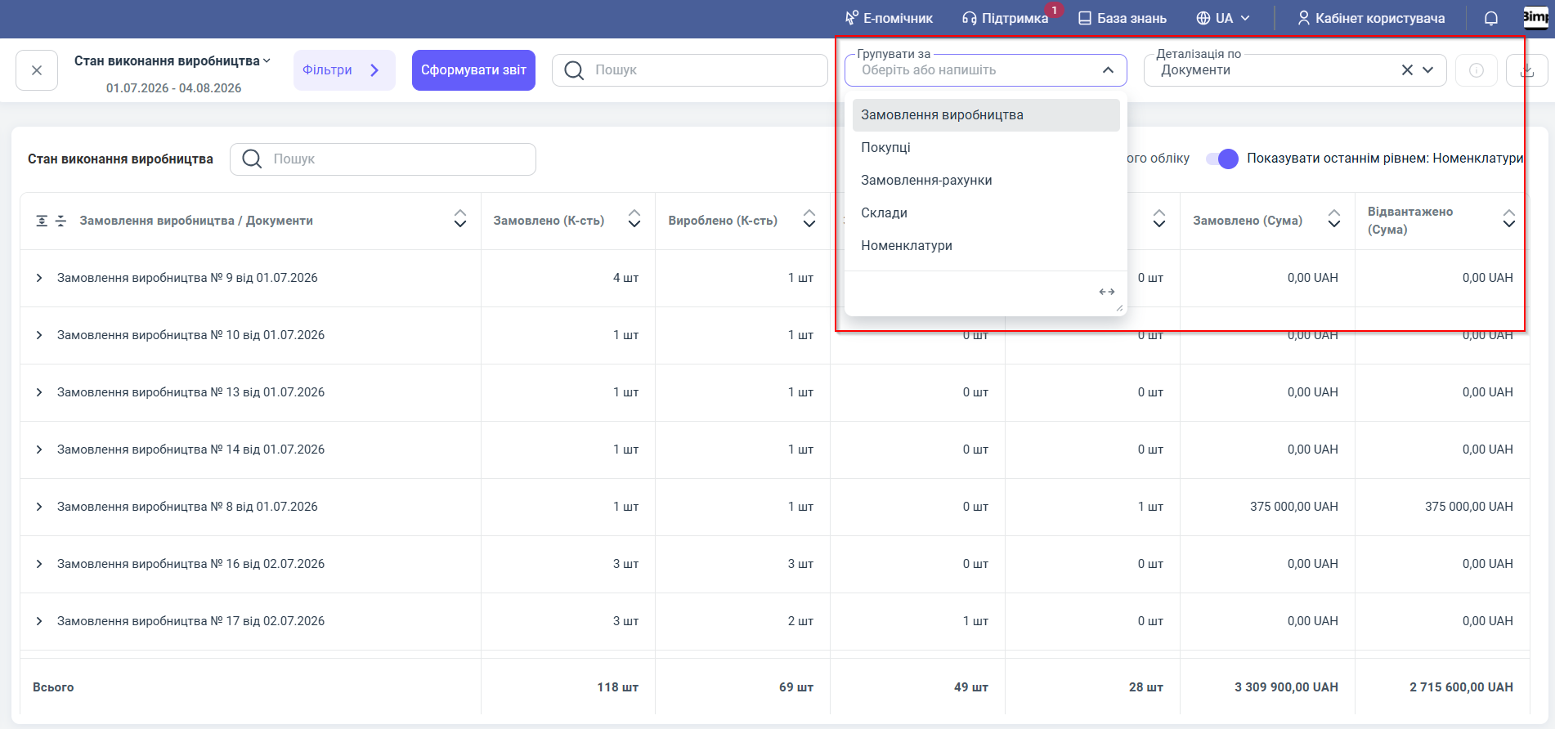Select Замовлення-рахунки grouping option
Screen dimensions: 1555x729
pyautogui.click(x=986, y=181)
